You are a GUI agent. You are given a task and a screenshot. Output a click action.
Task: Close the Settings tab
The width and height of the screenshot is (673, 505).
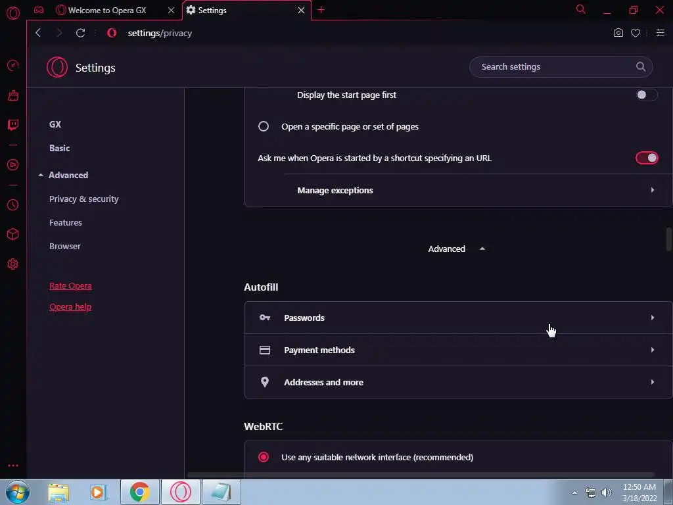coord(301,10)
